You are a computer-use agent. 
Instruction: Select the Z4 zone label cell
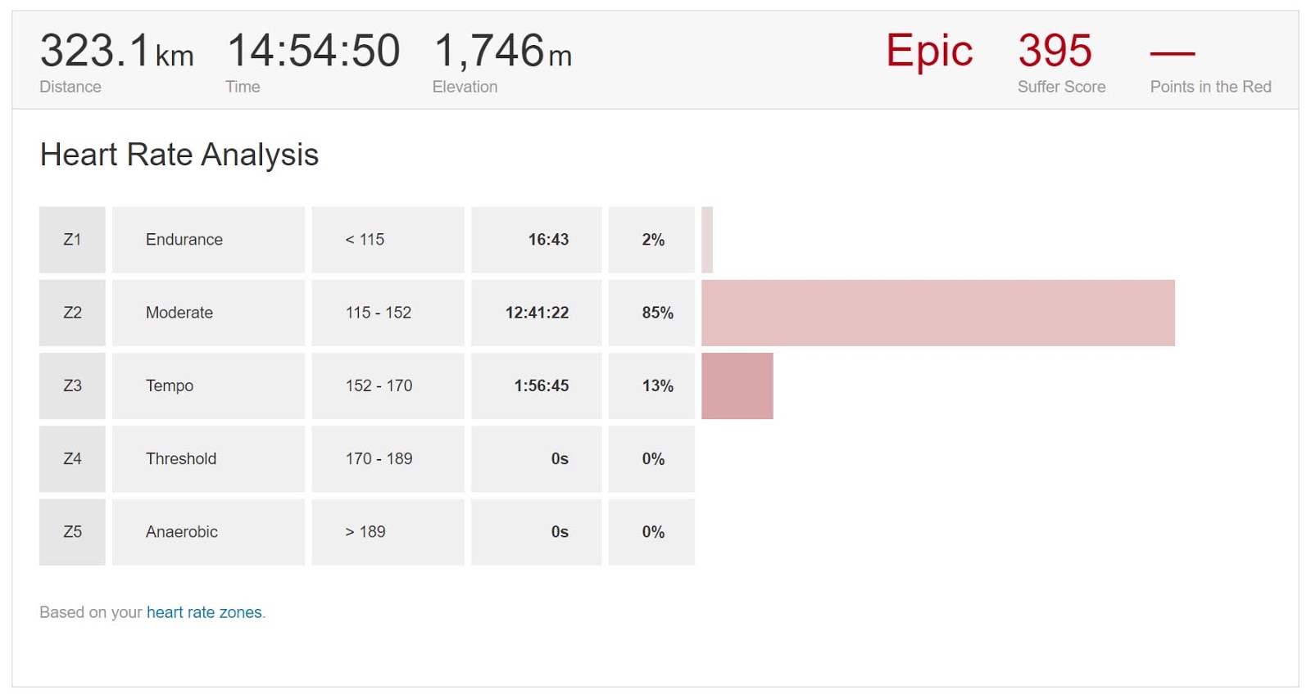tap(72, 458)
